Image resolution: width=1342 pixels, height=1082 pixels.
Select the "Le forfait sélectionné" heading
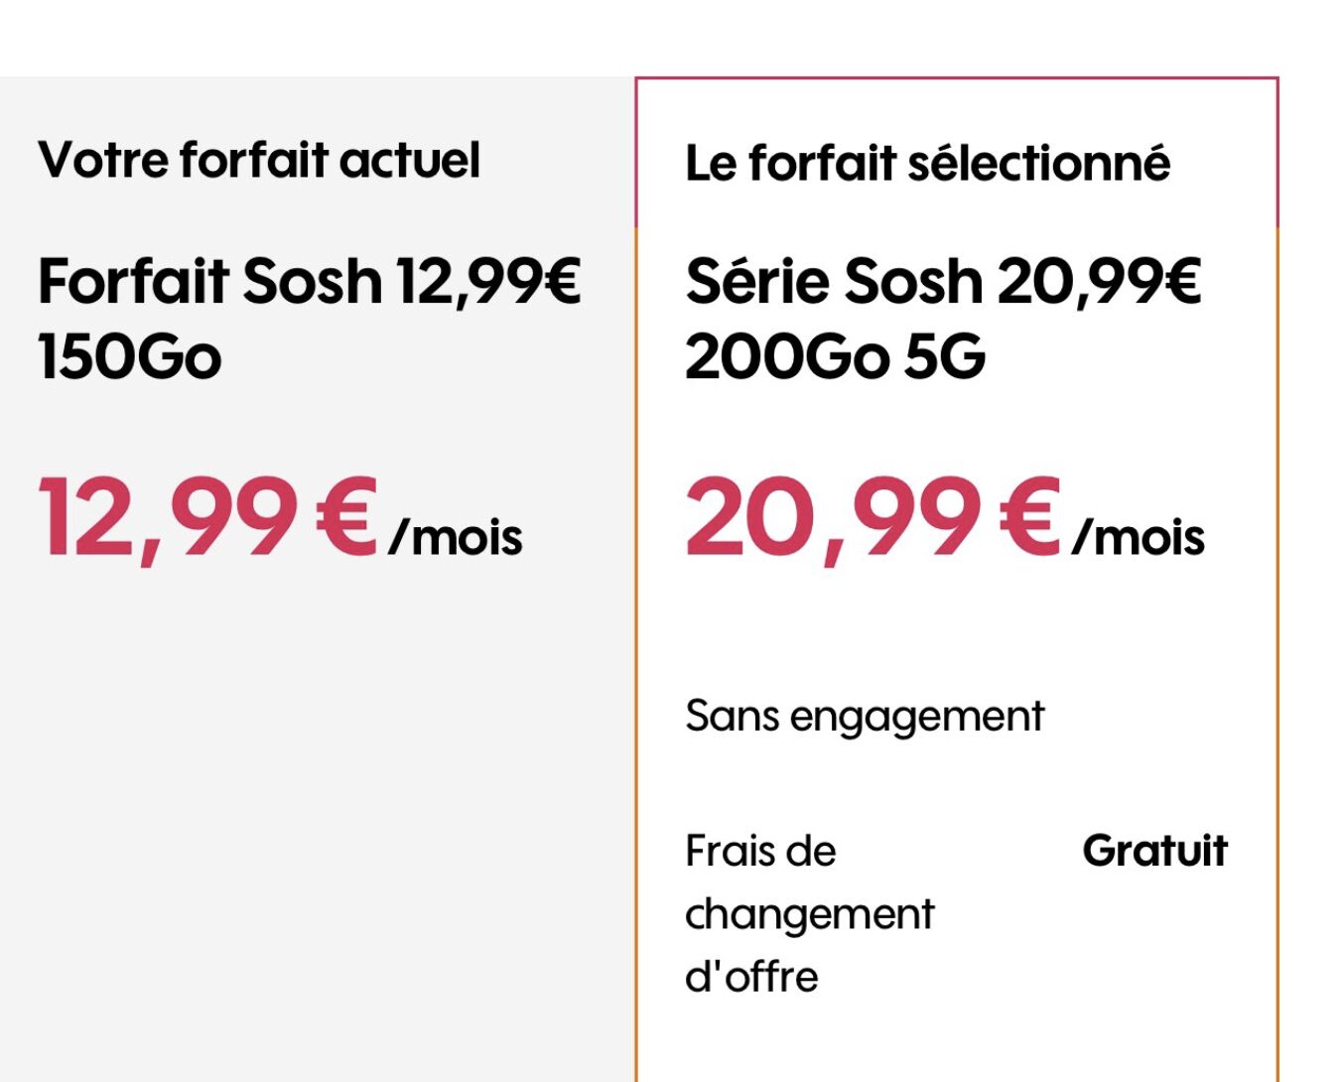[x=927, y=163]
